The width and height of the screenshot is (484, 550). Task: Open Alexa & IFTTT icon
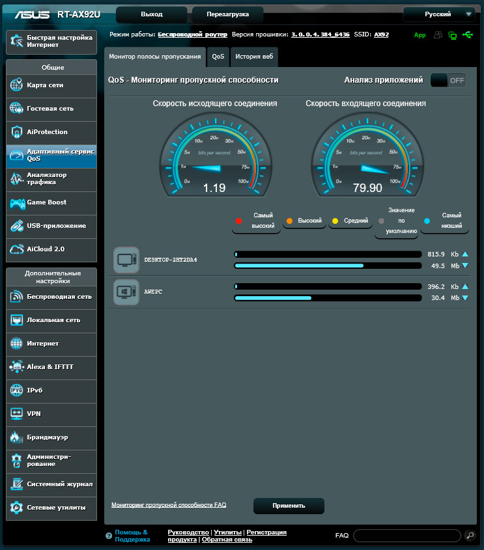16,367
